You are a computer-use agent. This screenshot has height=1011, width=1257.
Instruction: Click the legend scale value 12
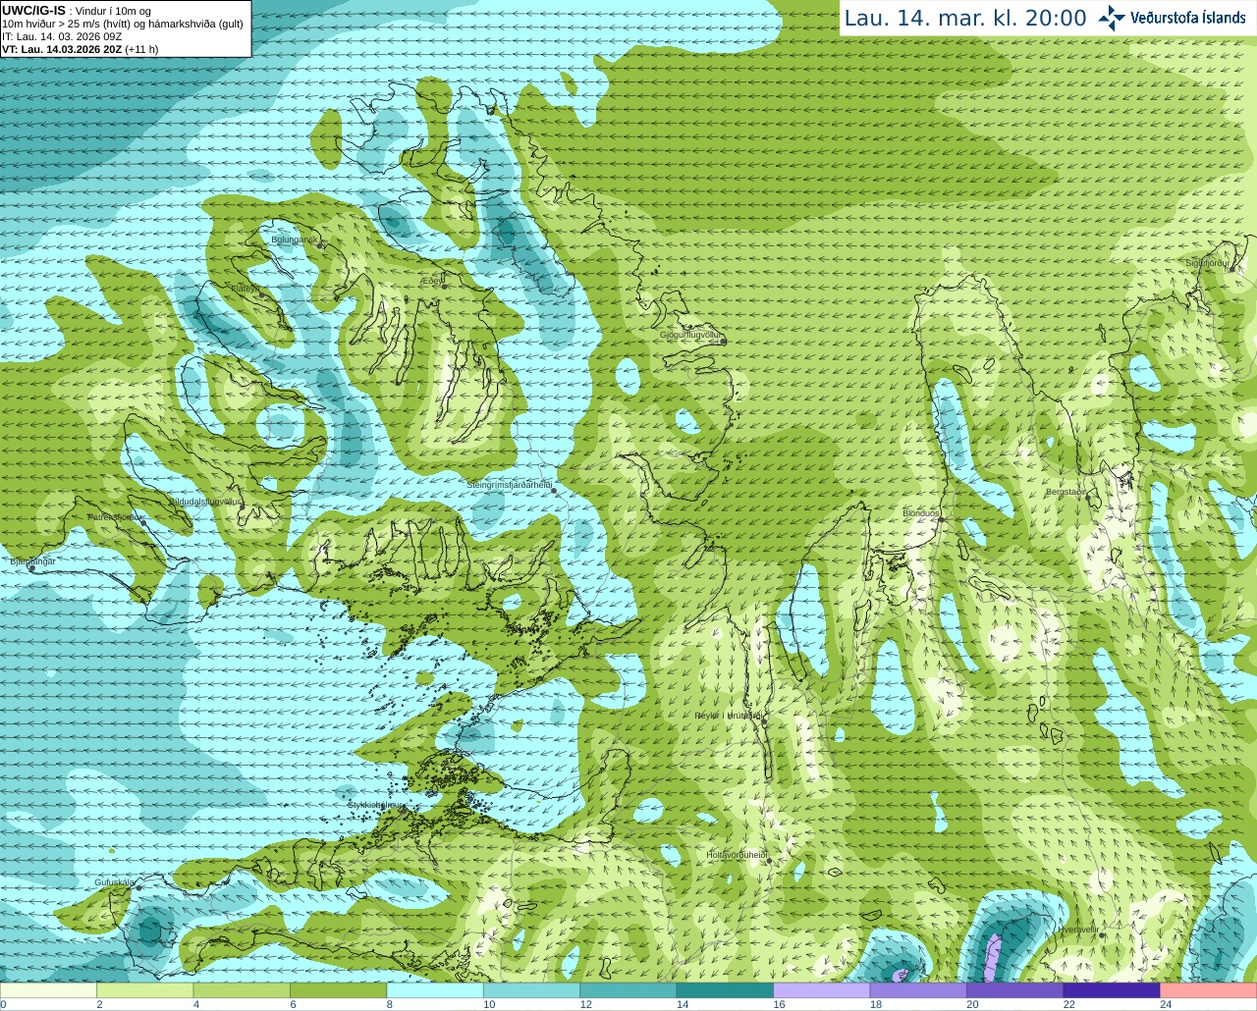point(585,1004)
